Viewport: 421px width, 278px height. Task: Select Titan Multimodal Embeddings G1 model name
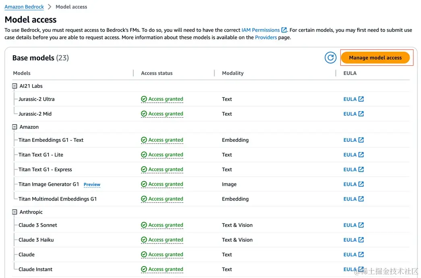click(x=58, y=199)
